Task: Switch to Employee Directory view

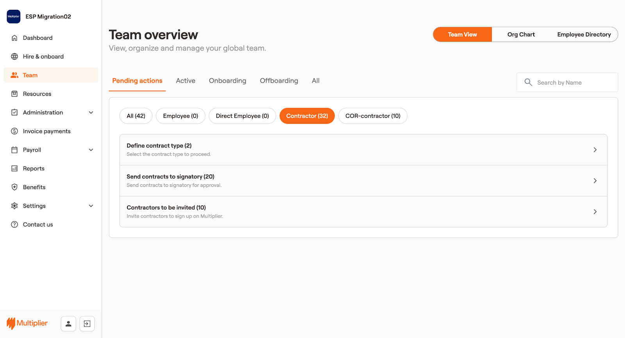Action: 584,35
